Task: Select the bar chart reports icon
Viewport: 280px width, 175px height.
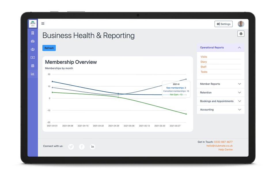Action: point(33,74)
